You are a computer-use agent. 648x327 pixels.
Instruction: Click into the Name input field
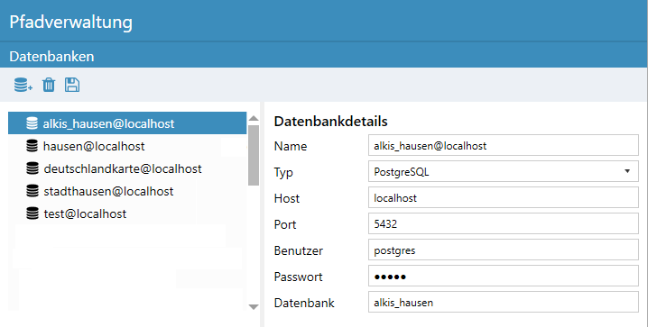504,145
